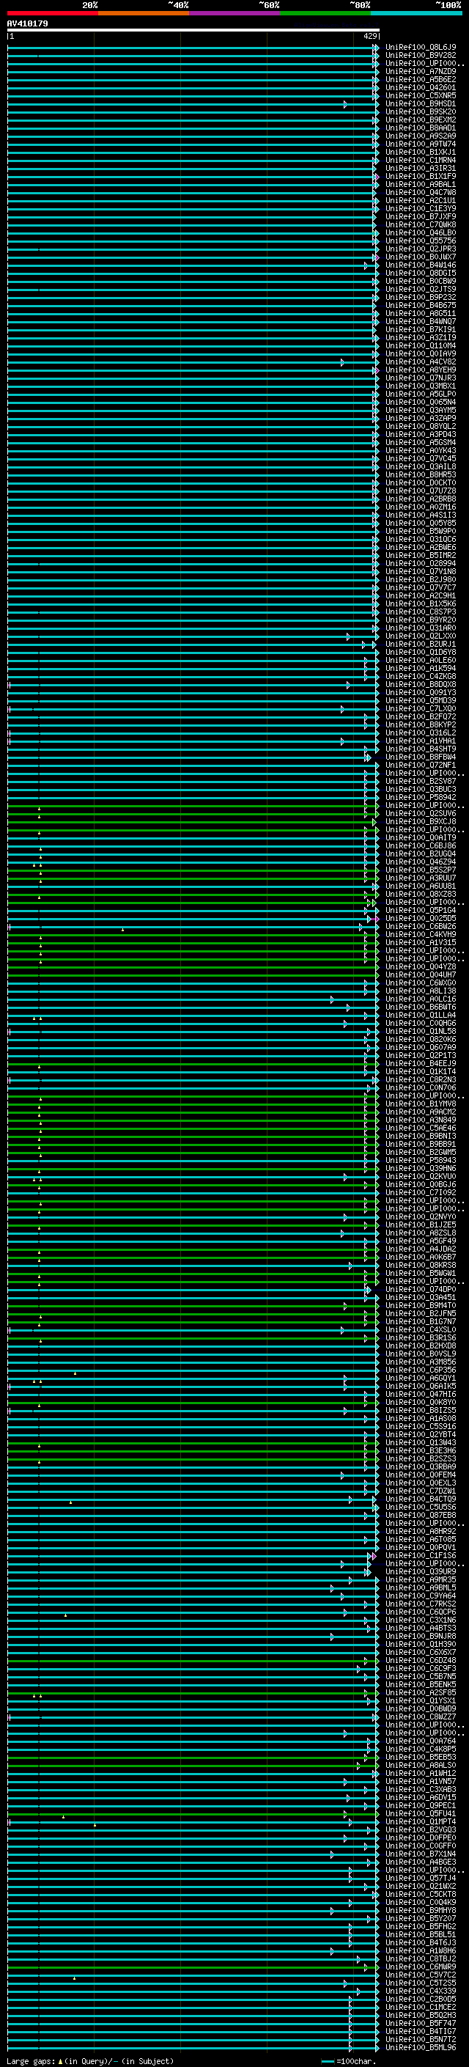This screenshot has height=2067, width=469.
Task: Click the alignment arrowhead on the UniRef100_A0LC16 row
Action: pos(333,1000)
